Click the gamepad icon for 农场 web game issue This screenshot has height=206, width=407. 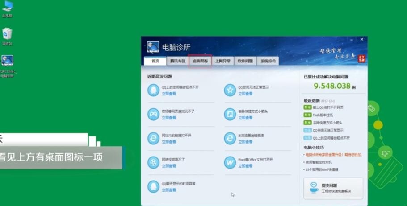pos(153,114)
